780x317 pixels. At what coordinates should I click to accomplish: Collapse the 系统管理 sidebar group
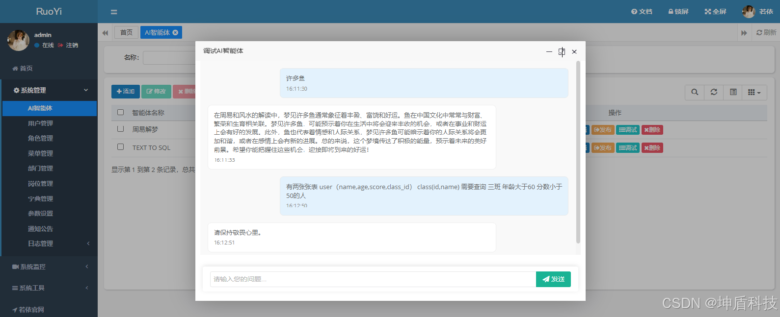tap(49, 90)
